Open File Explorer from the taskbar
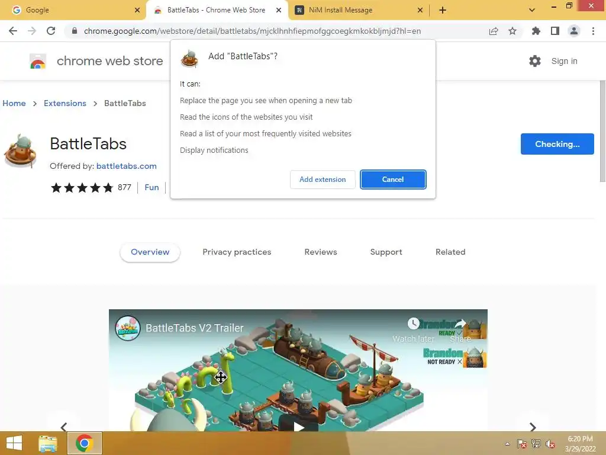606x455 pixels. click(48, 443)
